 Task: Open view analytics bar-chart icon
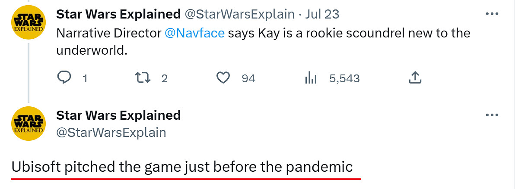click(311, 78)
